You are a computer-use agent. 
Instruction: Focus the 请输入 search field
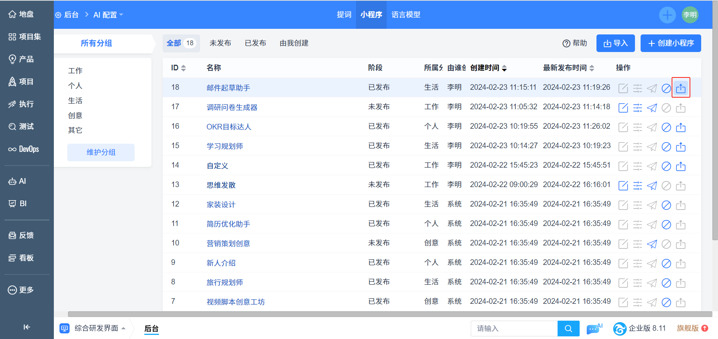[x=514, y=329]
